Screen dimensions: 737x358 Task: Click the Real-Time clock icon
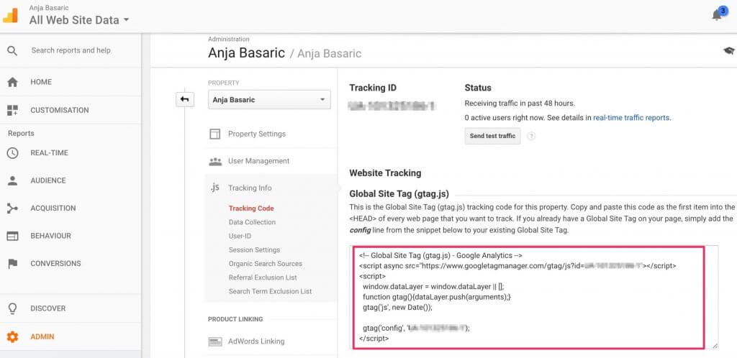point(13,153)
